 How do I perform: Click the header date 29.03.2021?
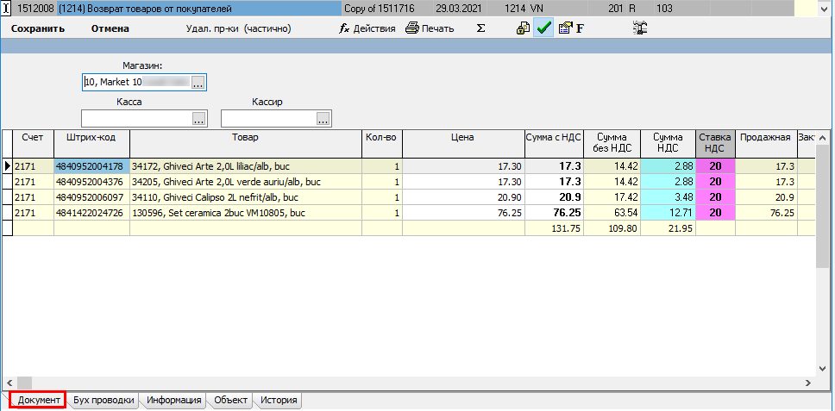pyautogui.click(x=460, y=9)
